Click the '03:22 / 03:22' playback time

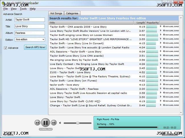pyautogui.click(x=170, y=128)
